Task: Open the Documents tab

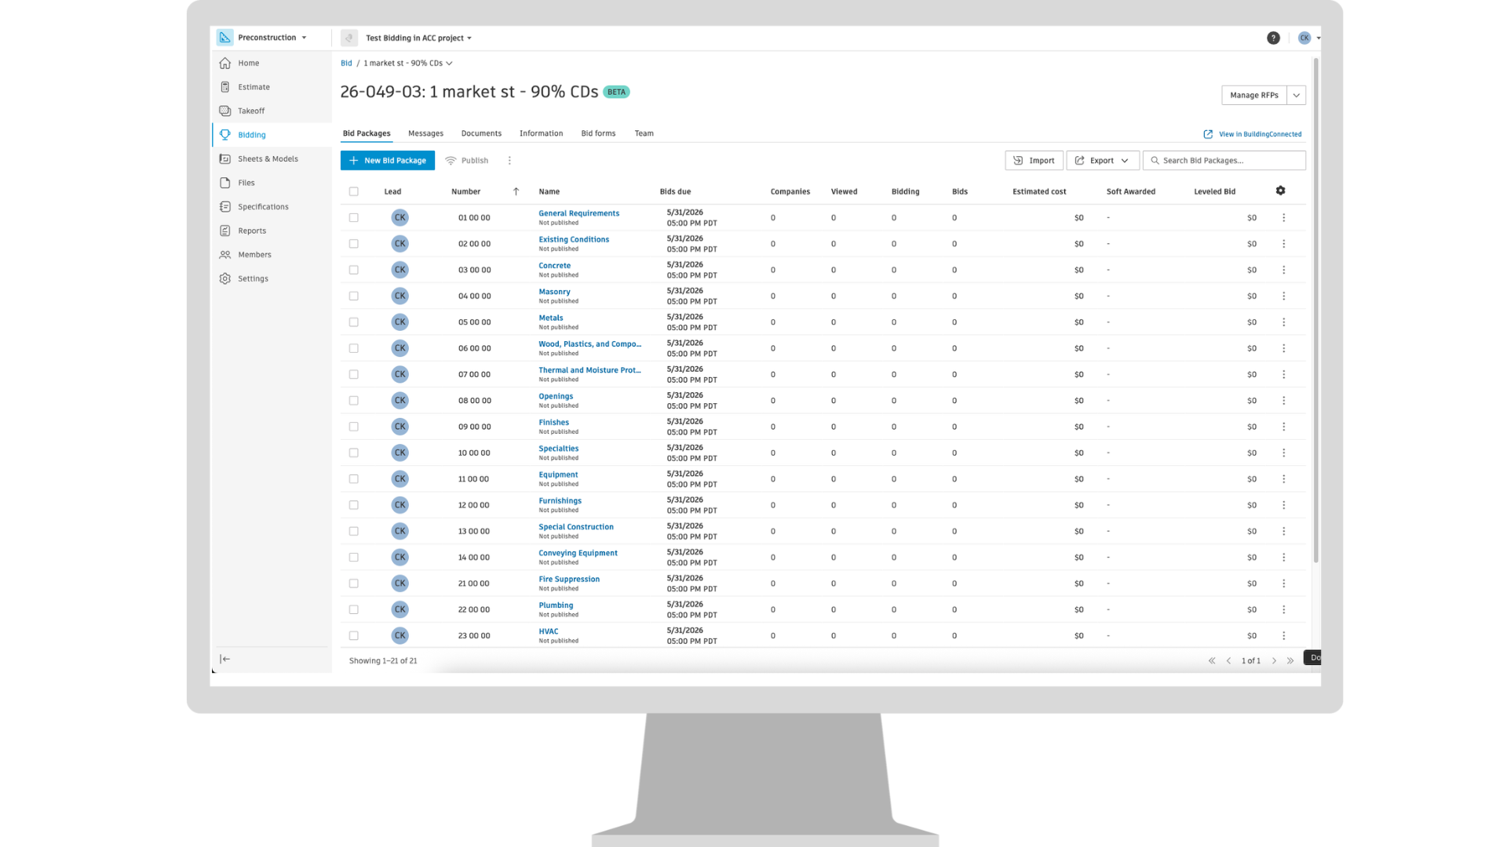Action: 481,133
